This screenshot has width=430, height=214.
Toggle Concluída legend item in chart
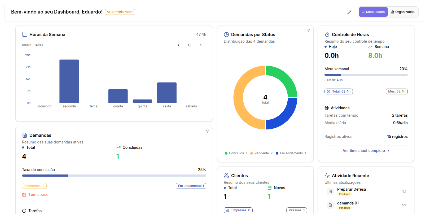click(x=236, y=153)
